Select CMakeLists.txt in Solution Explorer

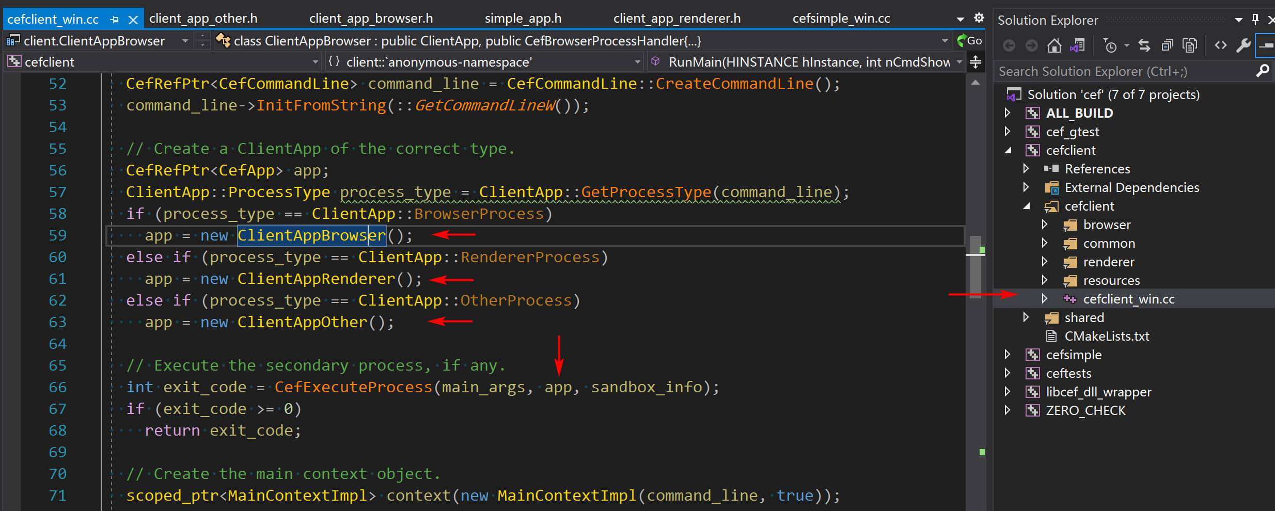[1106, 336]
